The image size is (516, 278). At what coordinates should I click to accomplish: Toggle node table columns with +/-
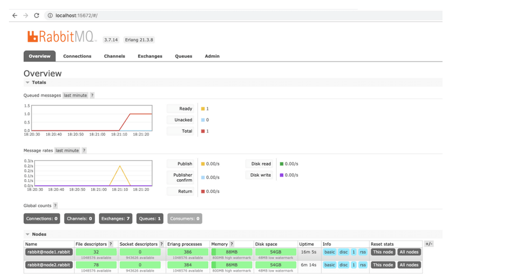pos(429,244)
